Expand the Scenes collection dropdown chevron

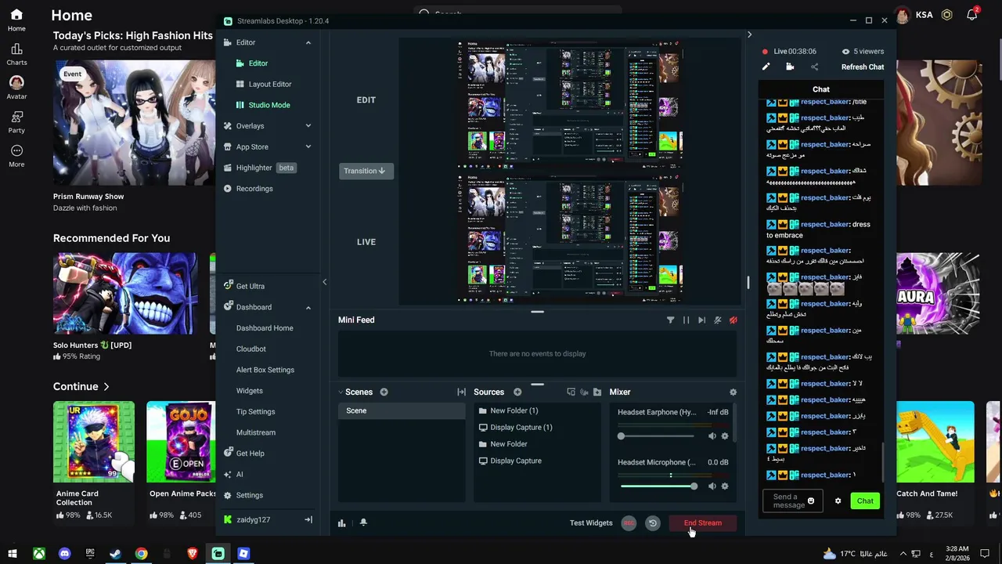(341, 392)
